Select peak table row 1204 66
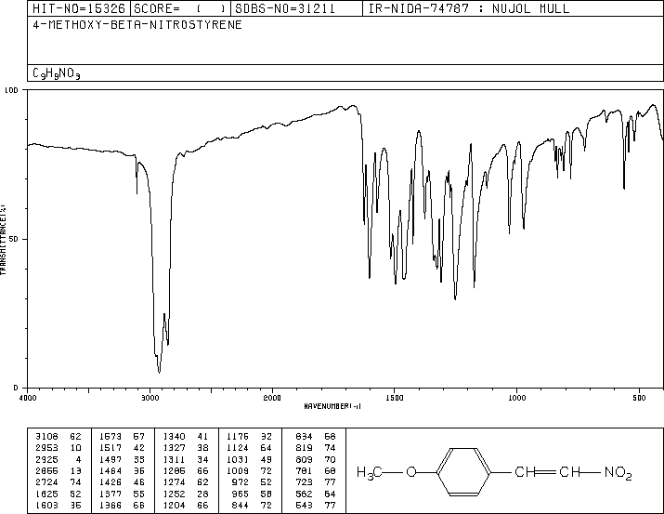The image size is (664, 514). click(x=186, y=505)
